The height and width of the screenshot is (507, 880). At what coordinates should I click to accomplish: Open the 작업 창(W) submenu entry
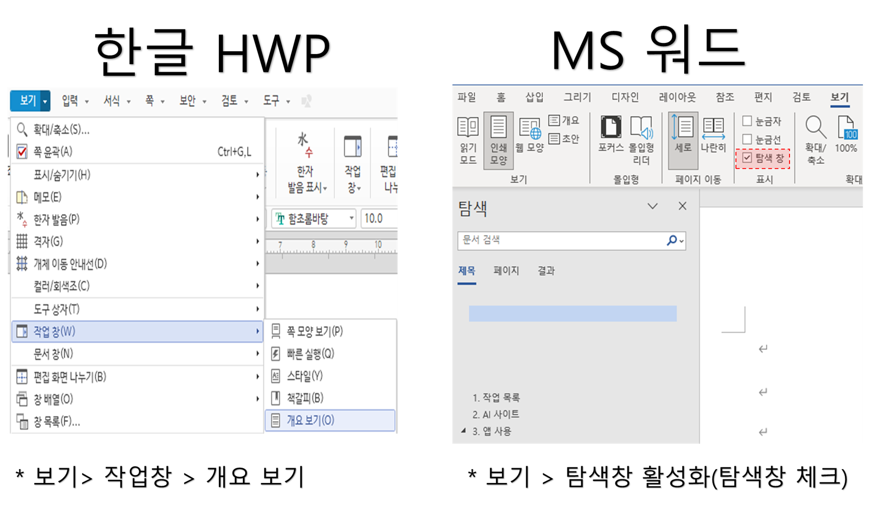(137, 332)
